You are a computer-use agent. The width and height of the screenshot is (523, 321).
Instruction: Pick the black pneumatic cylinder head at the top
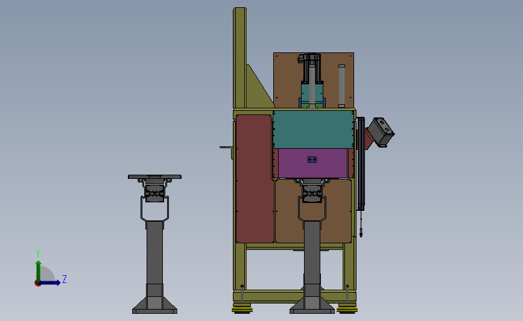(310, 58)
